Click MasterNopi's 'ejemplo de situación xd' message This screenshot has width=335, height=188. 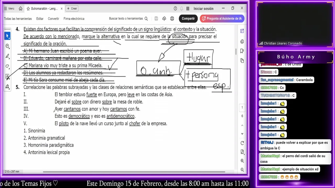pos(290,169)
